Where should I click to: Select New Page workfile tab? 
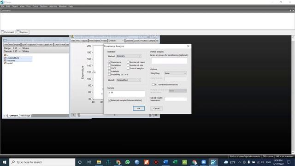point(25,116)
